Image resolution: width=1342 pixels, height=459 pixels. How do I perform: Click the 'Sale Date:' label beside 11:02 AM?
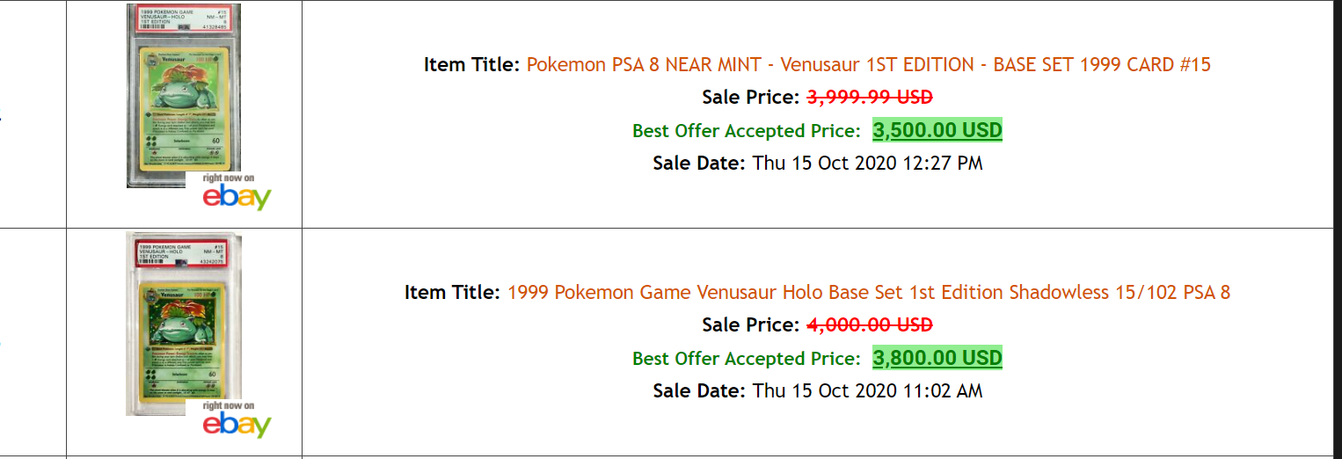click(700, 390)
